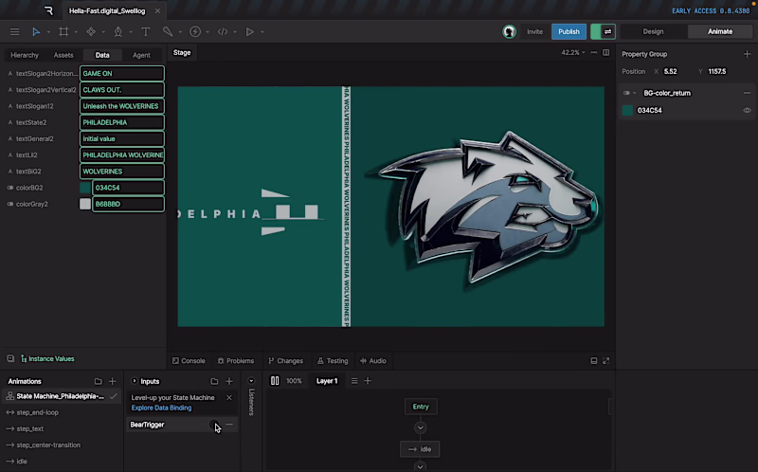Open stage options dash menu
The image size is (758, 472).
pyautogui.click(x=594, y=53)
